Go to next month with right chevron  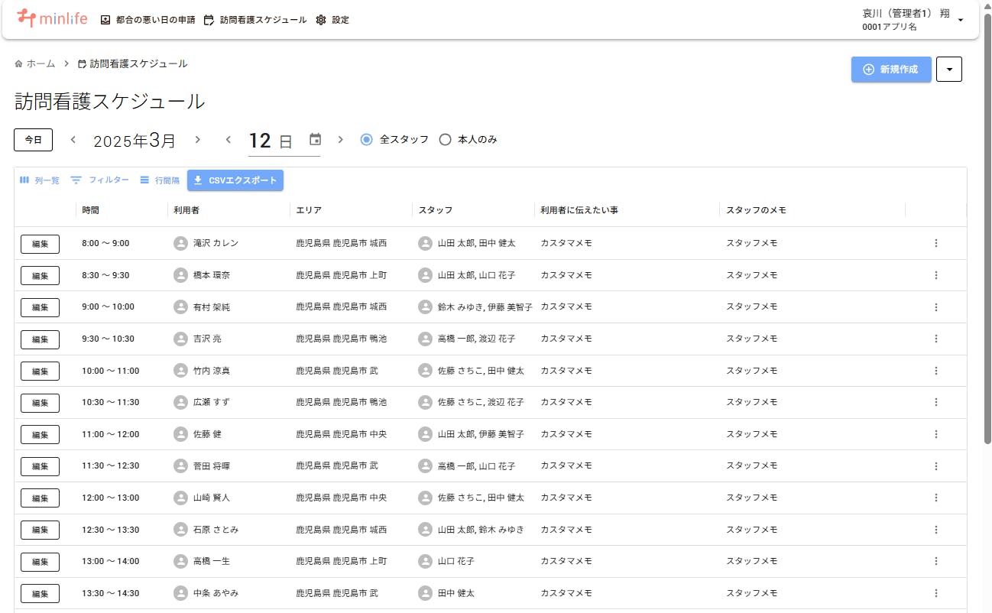tap(197, 140)
